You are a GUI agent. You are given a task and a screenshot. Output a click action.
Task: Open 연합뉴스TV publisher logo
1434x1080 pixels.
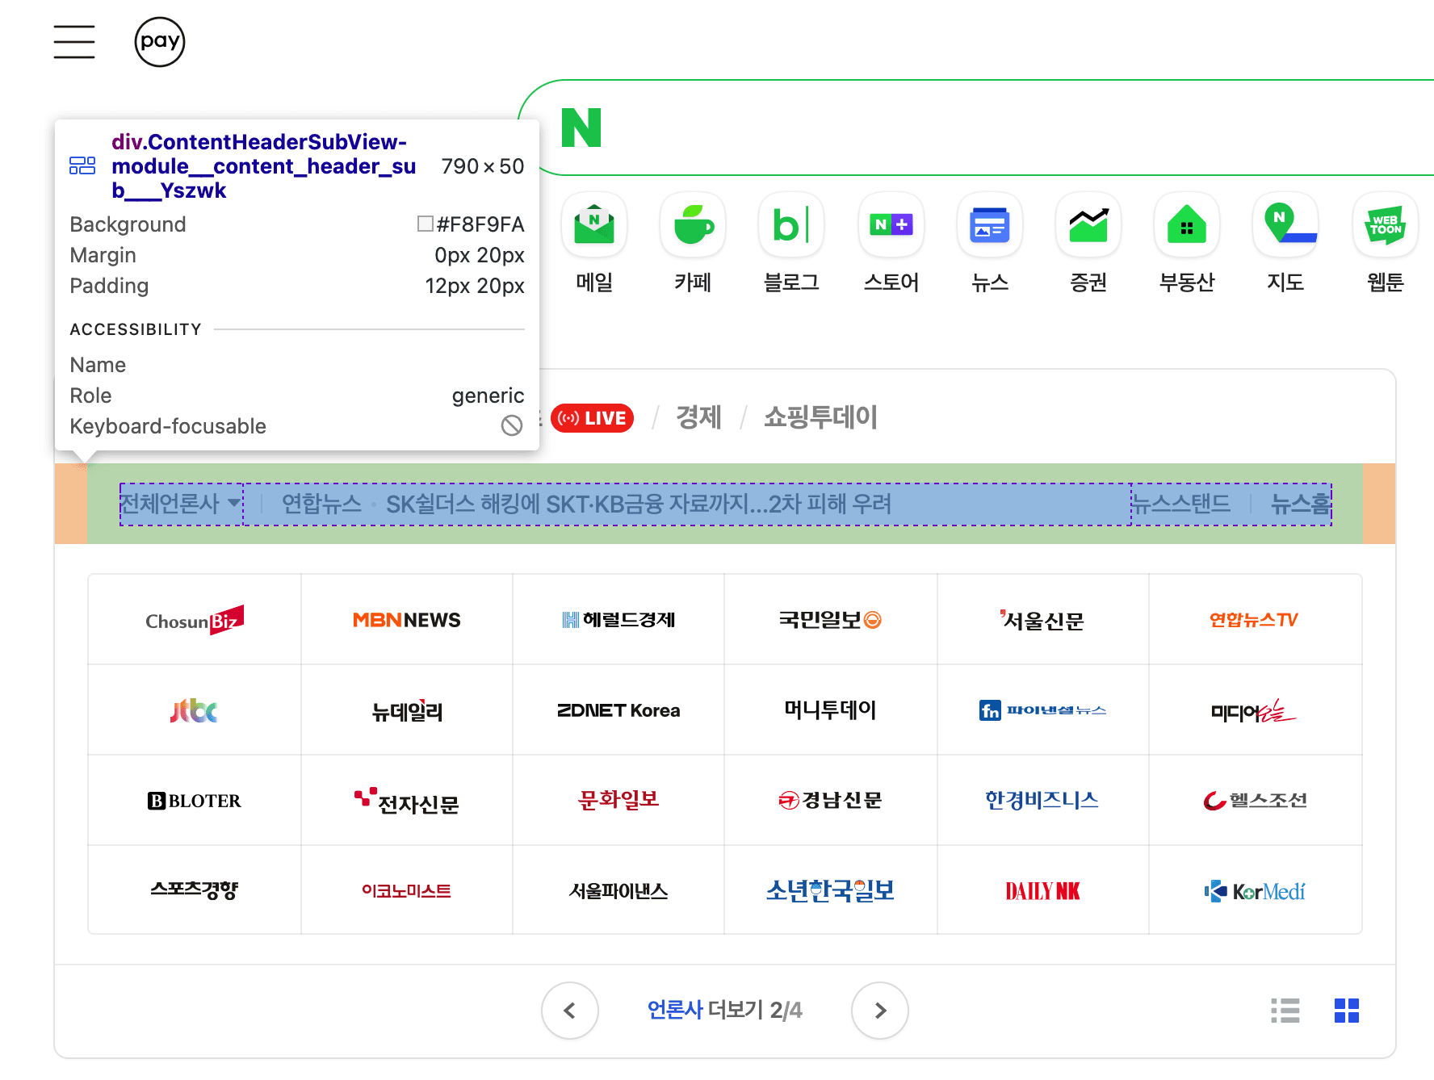[1255, 620]
